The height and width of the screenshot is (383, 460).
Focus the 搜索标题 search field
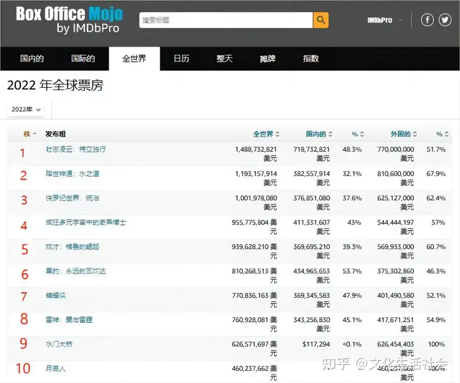(226, 20)
